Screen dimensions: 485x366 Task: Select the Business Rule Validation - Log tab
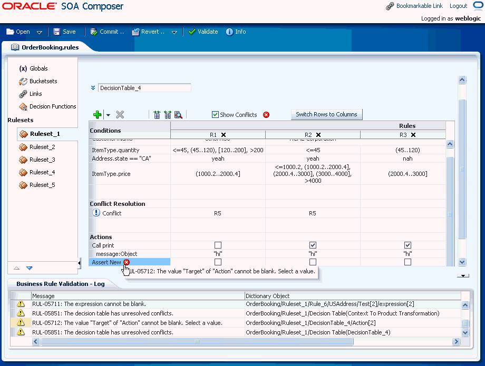pyautogui.click(x=61, y=284)
